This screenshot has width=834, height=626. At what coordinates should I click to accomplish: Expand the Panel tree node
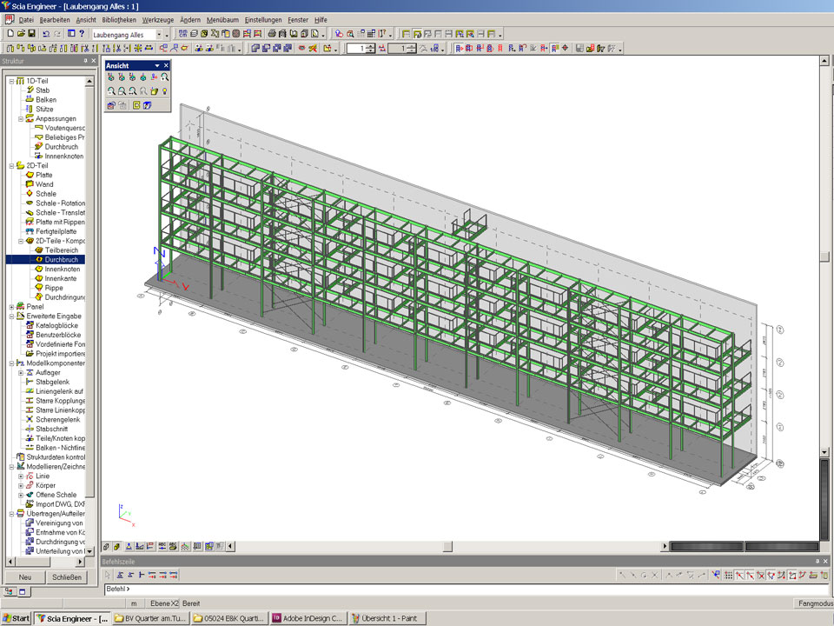pyautogui.click(x=10, y=307)
